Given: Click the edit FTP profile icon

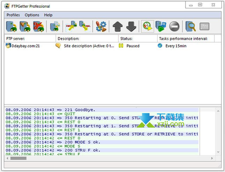Looking at the screenshot, I should (25, 27).
